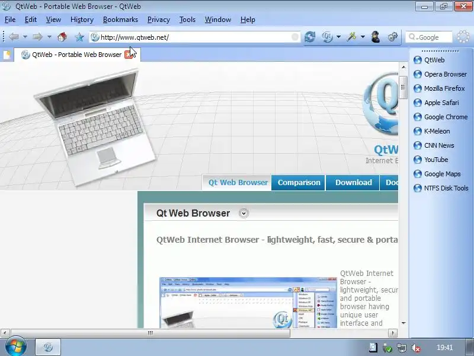Open the forward history dropdown arrow

tap(49, 37)
